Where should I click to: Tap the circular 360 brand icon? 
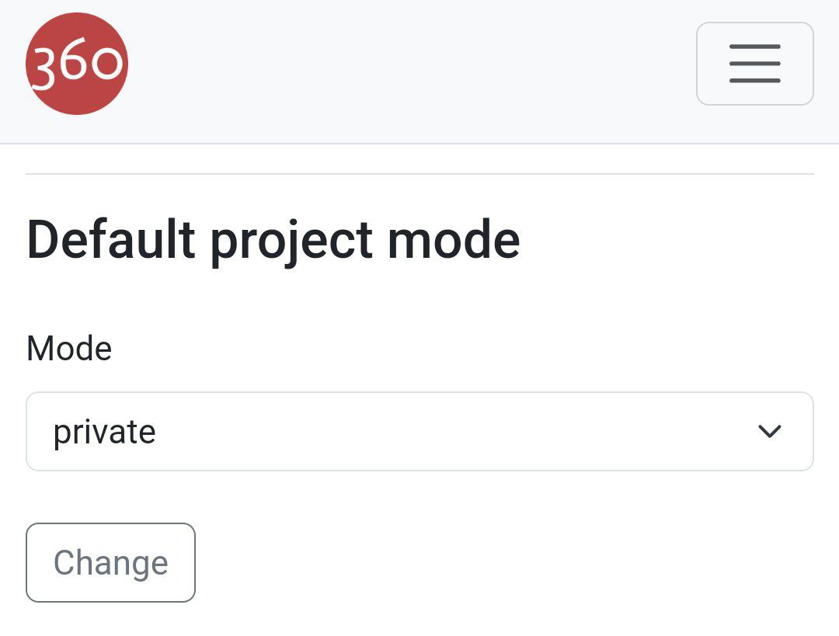click(76, 64)
